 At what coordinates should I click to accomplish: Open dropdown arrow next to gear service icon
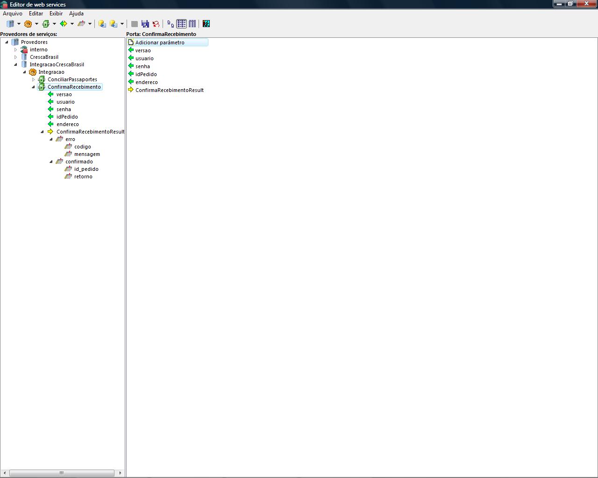click(x=36, y=24)
